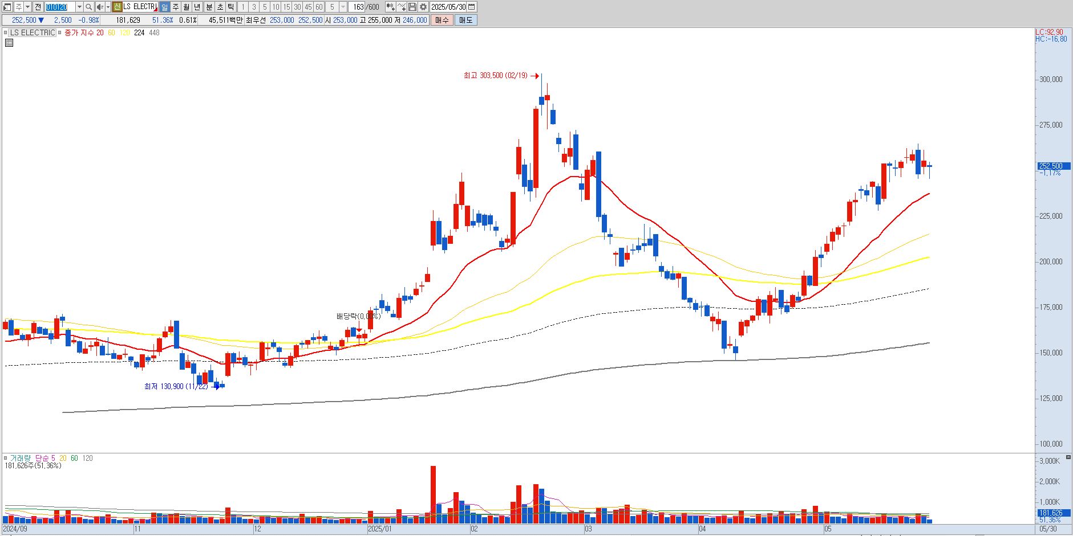This screenshot has width=1073, height=536.
Task: Click the stock code input field
Action: pyautogui.click(x=59, y=7)
